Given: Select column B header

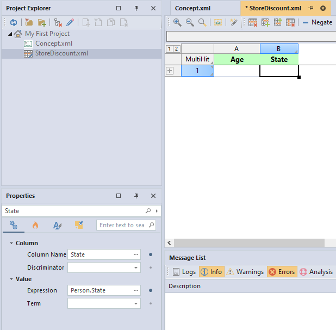Looking at the screenshot, I should [x=279, y=48].
